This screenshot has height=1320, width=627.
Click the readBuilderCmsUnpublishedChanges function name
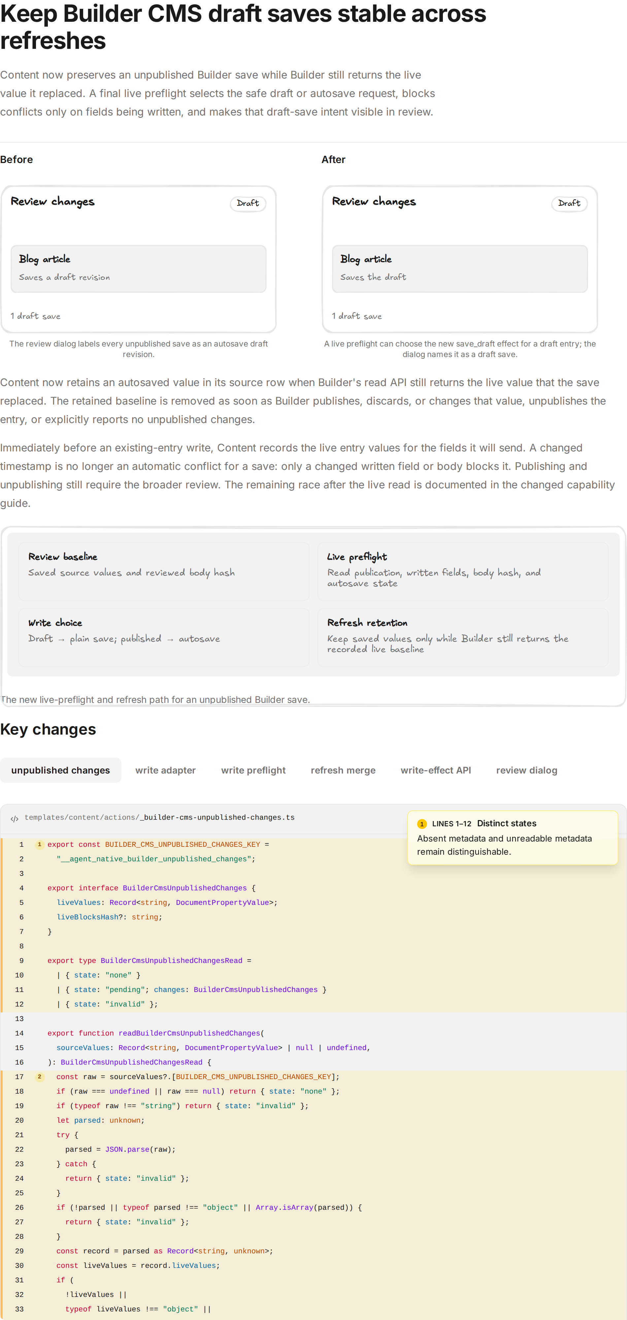pyautogui.click(x=189, y=1033)
